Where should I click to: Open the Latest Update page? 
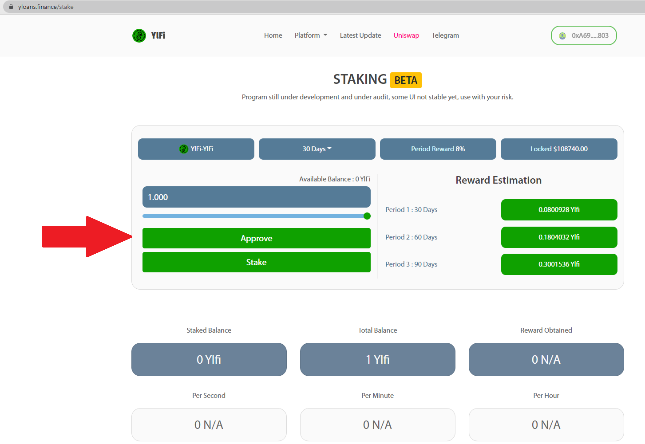click(360, 35)
